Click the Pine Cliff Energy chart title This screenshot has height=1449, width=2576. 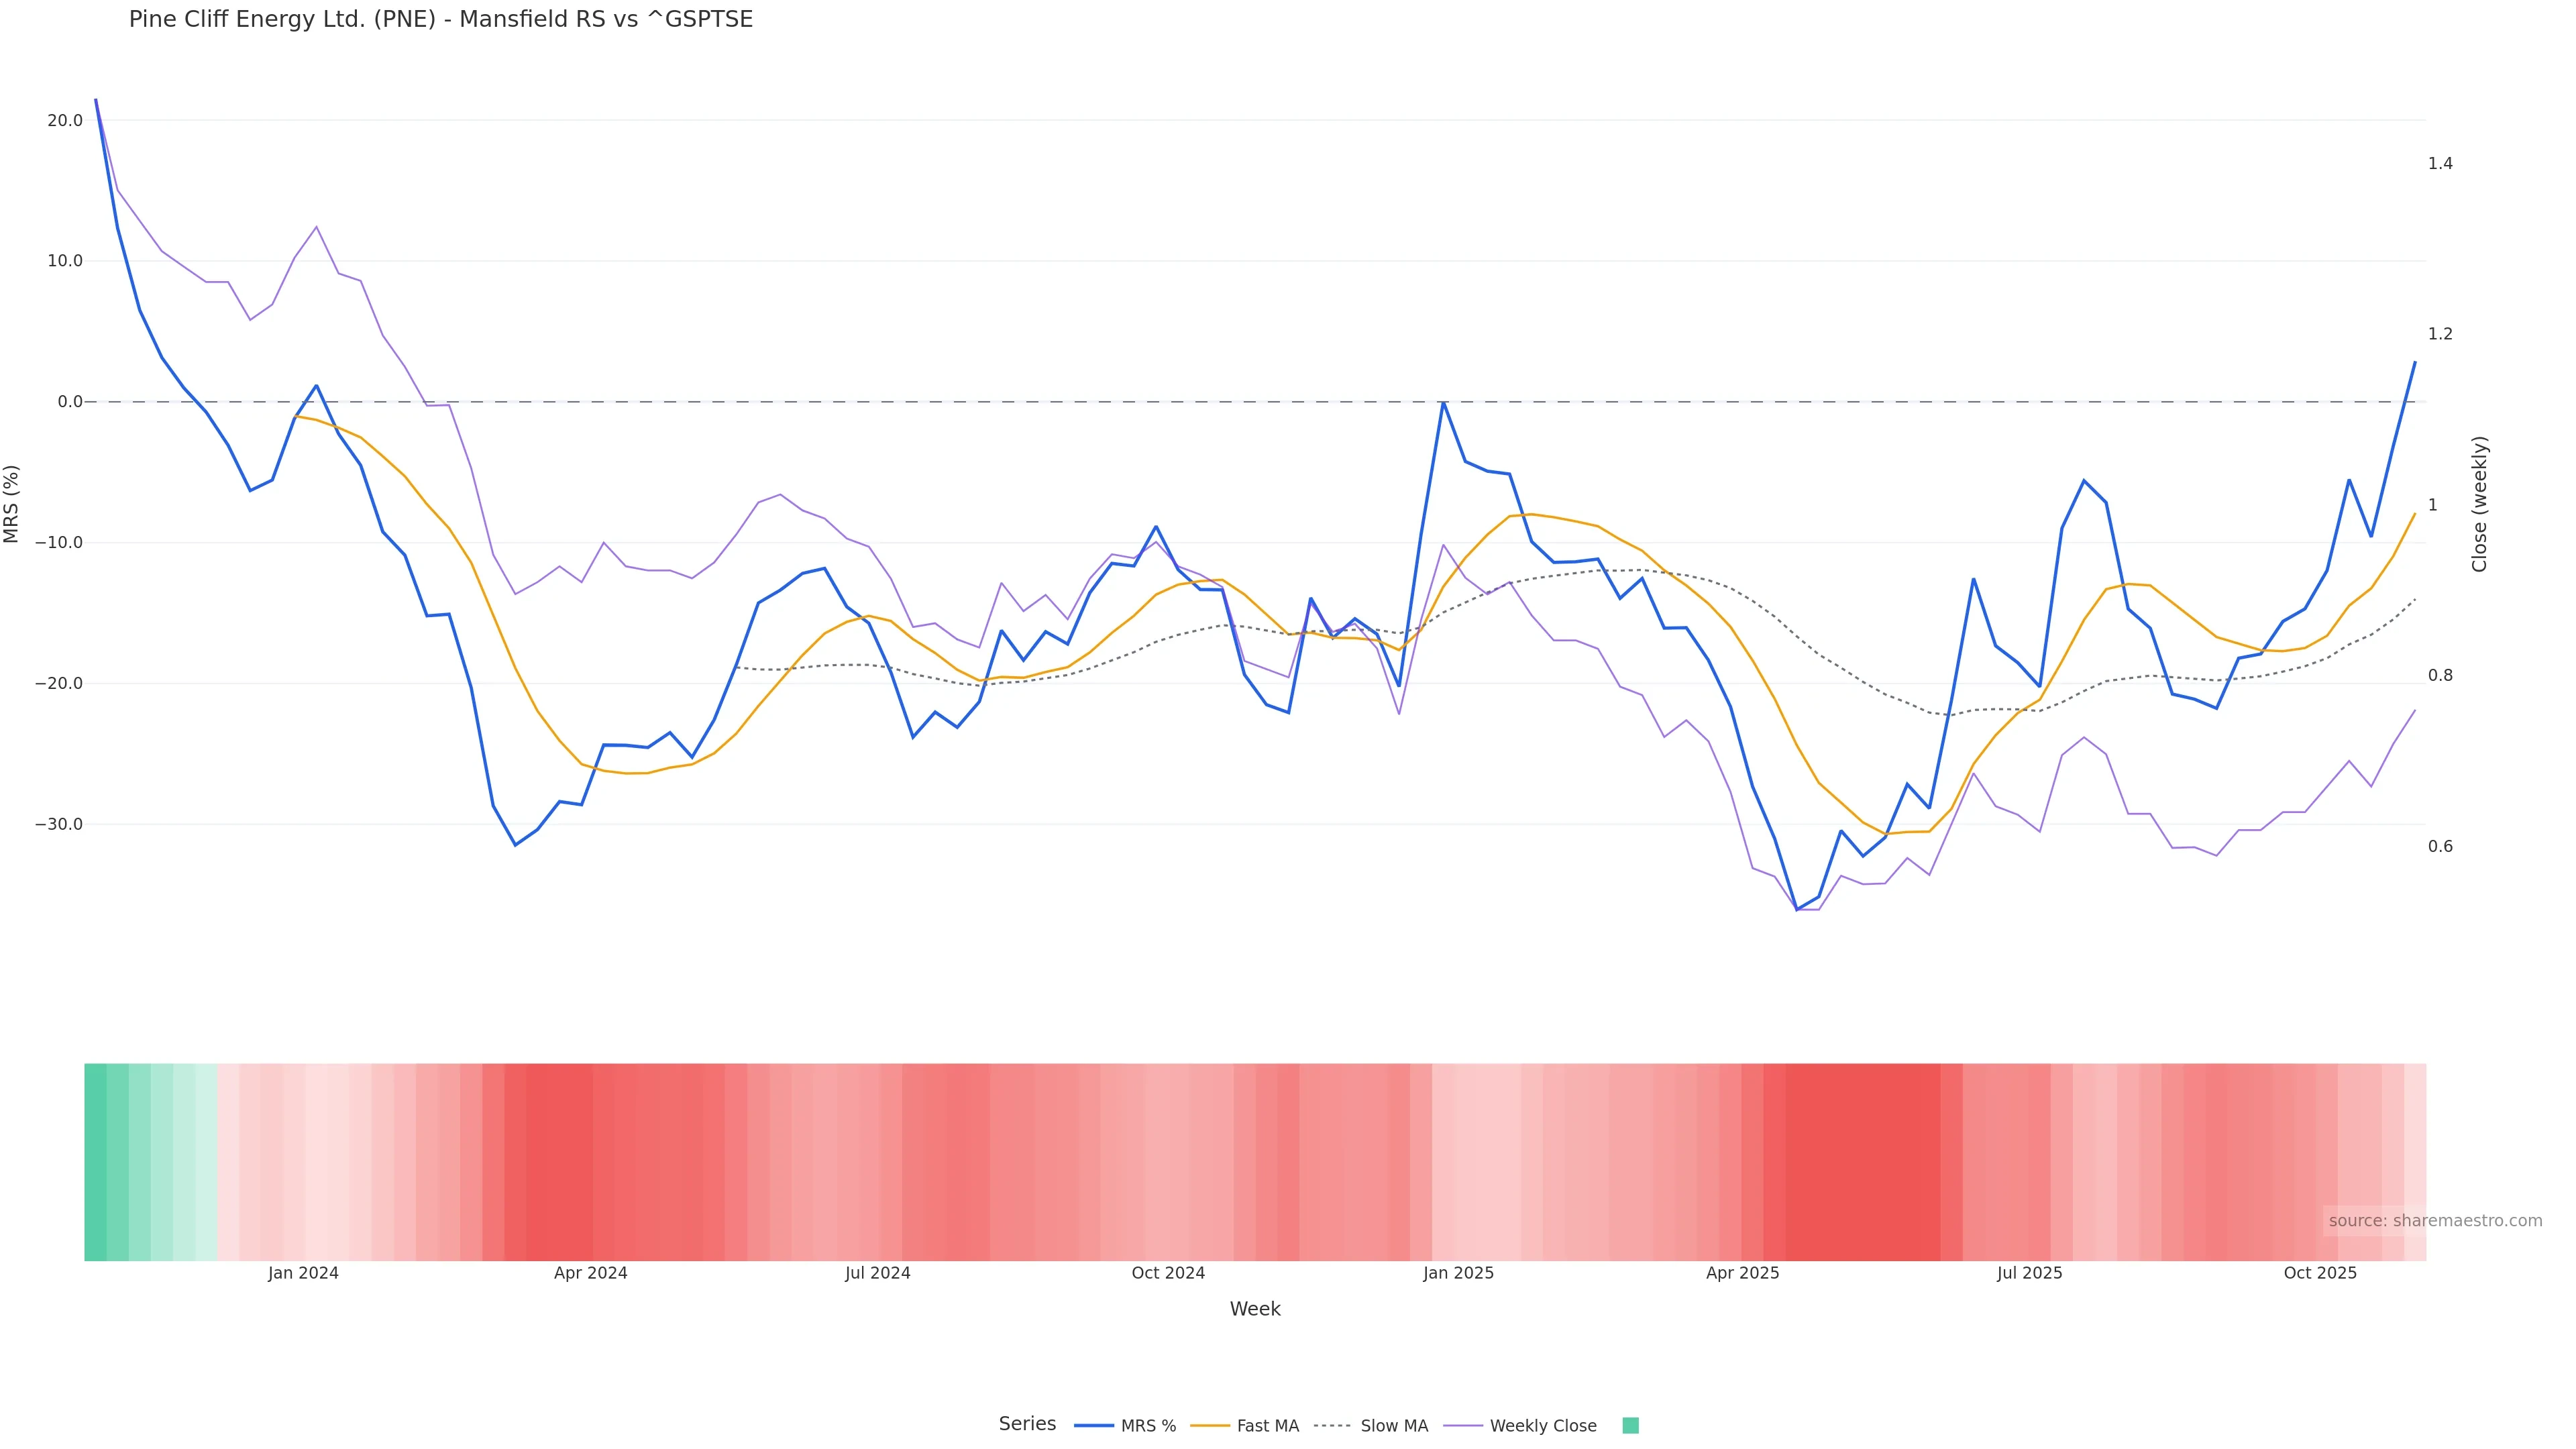click(441, 20)
